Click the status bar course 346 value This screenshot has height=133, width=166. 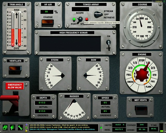[x=142, y=125]
